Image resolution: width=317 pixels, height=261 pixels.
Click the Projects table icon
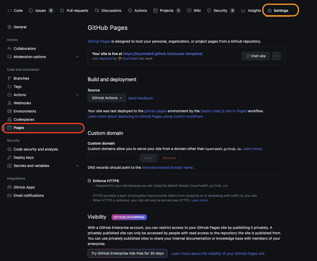point(156,11)
